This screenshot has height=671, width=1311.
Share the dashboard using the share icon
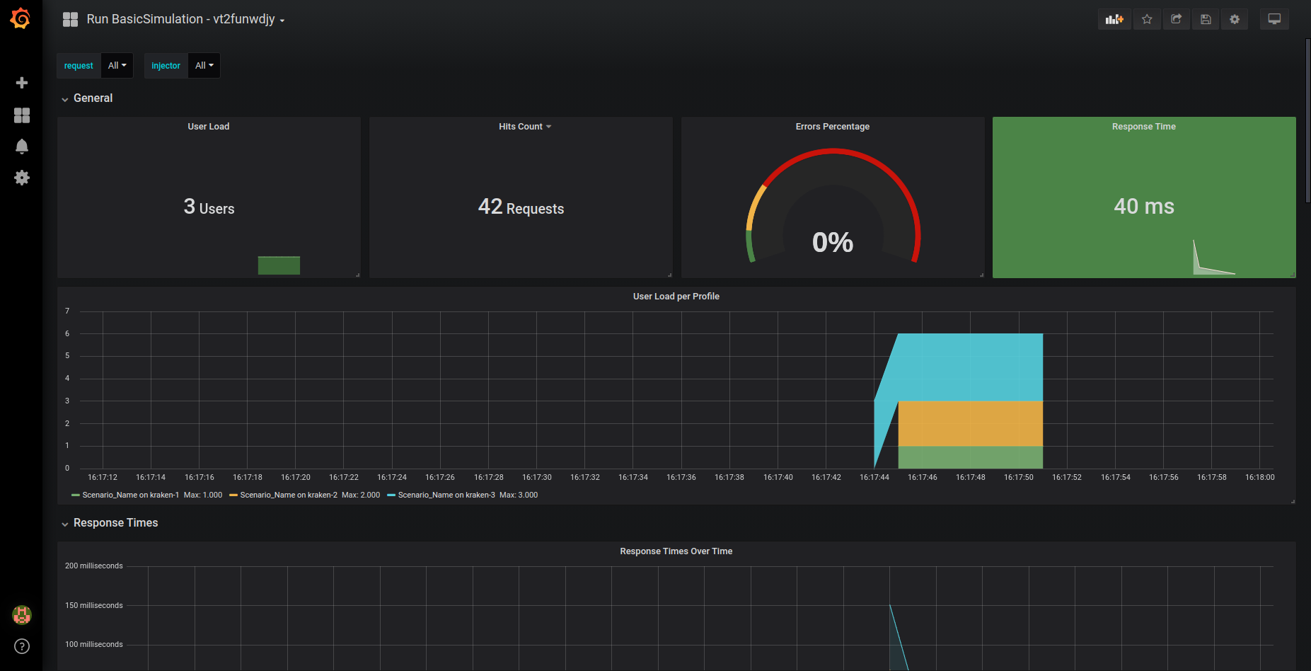point(1176,19)
